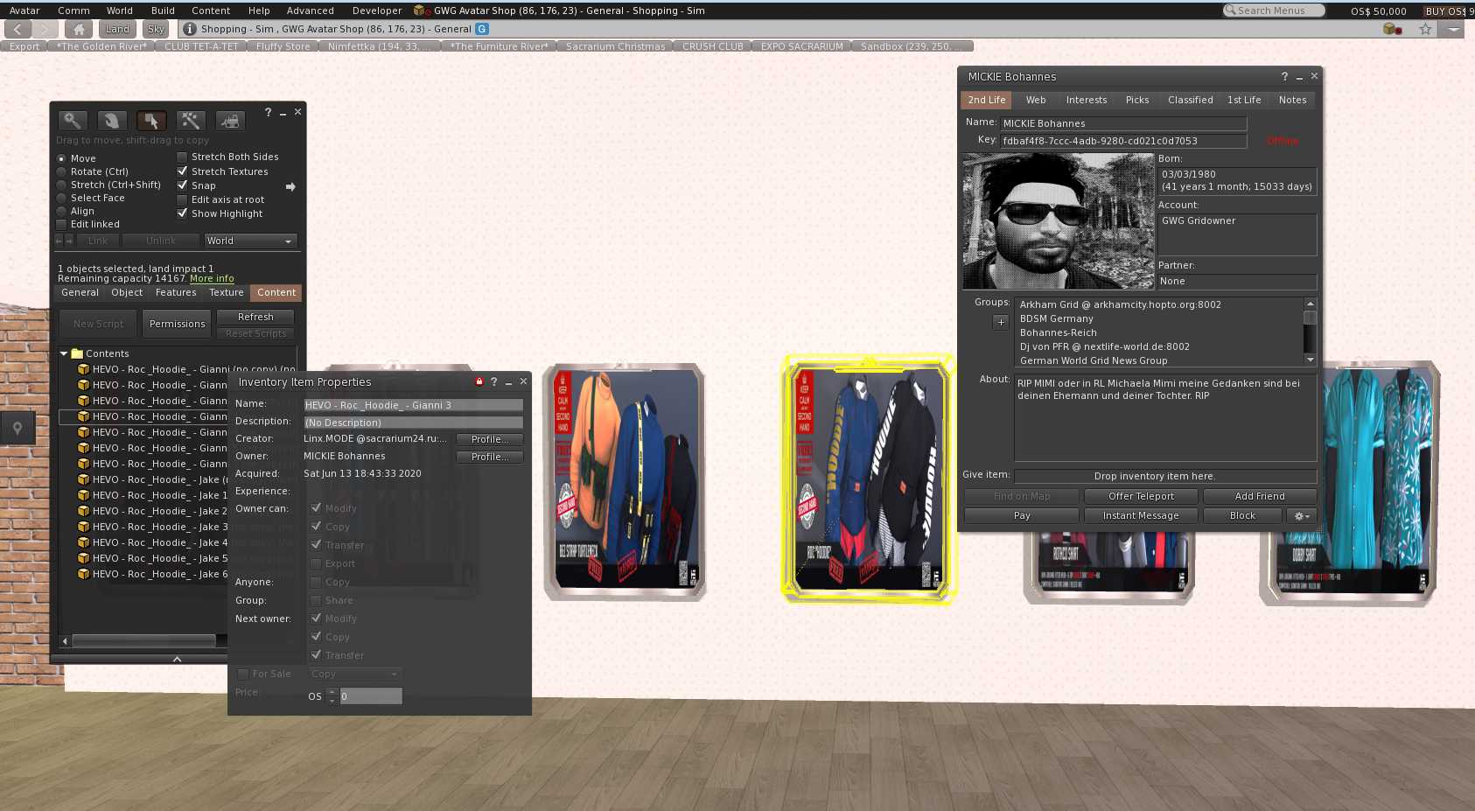
Task: Click the red lock icon in Inventory Item Properties
Action: [479, 381]
